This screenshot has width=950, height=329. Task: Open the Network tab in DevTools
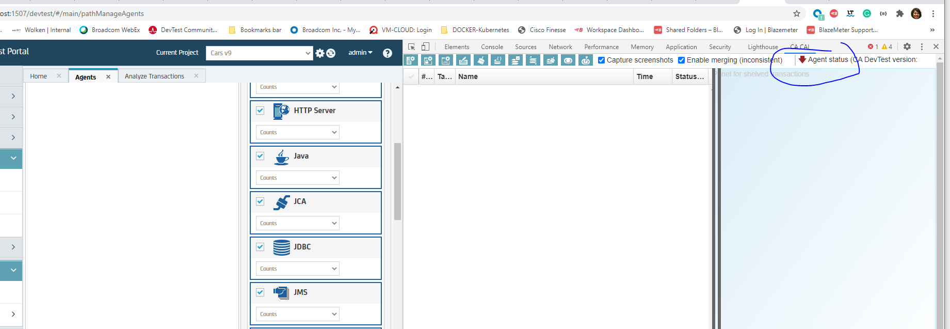[560, 47]
